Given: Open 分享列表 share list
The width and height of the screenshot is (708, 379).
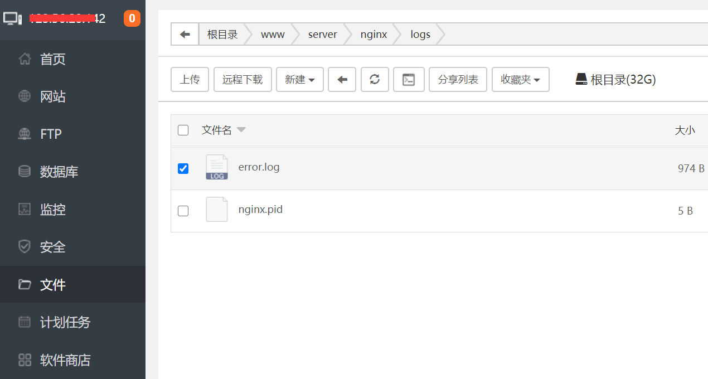Looking at the screenshot, I should (x=458, y=79).
